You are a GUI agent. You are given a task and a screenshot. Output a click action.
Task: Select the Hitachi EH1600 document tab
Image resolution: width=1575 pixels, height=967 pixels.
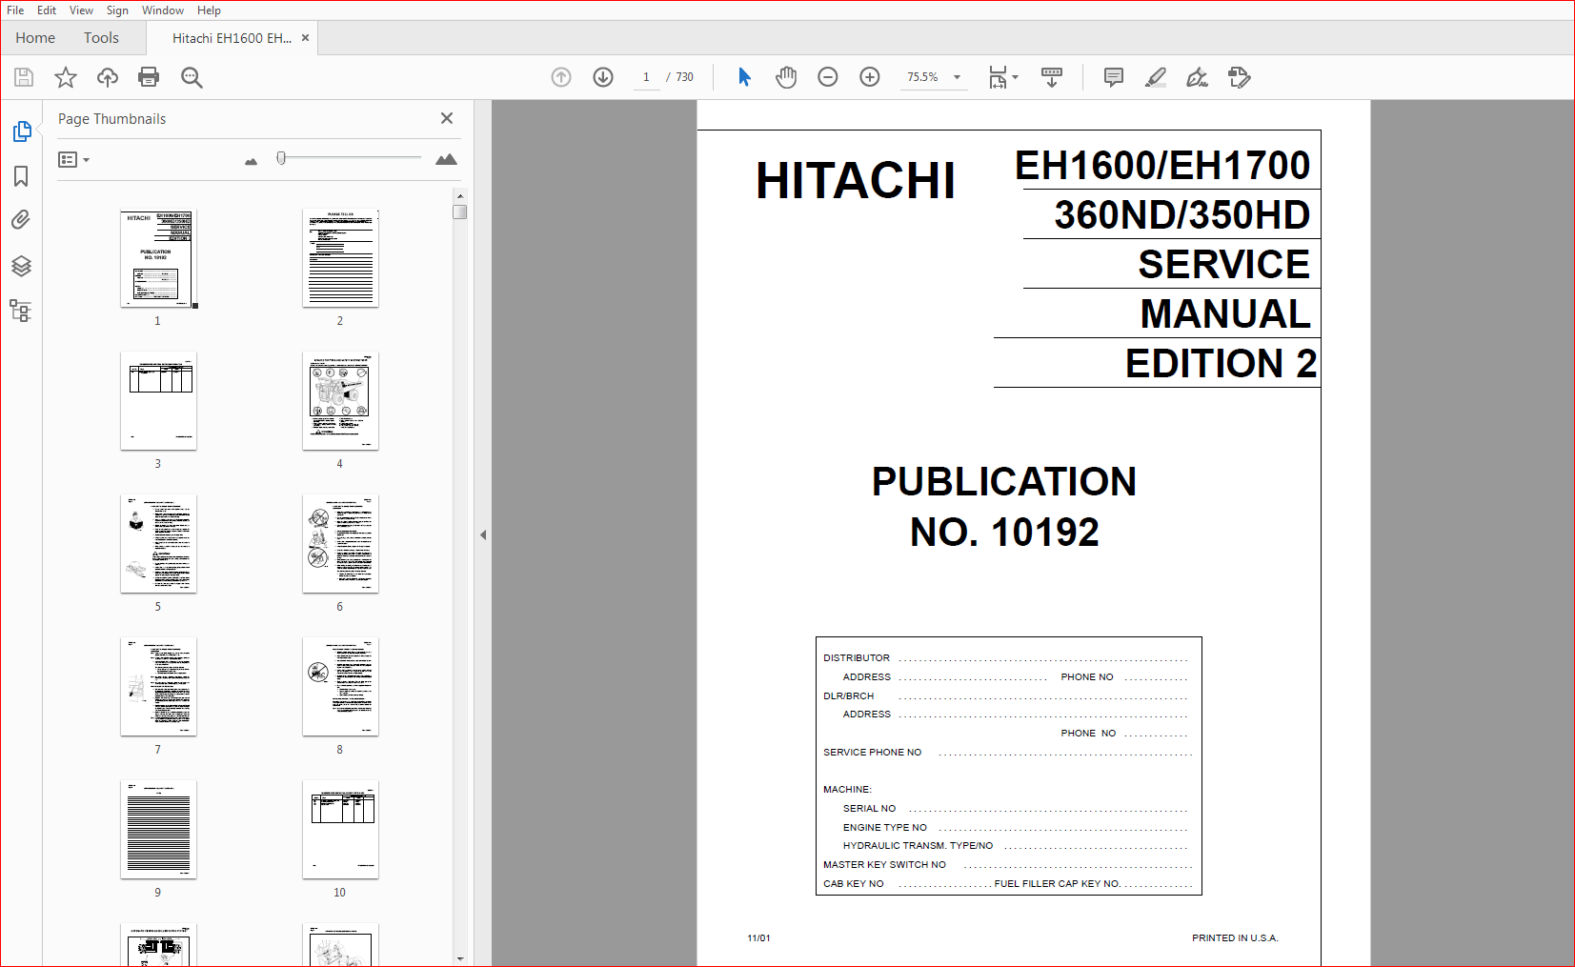click(232, 38)
